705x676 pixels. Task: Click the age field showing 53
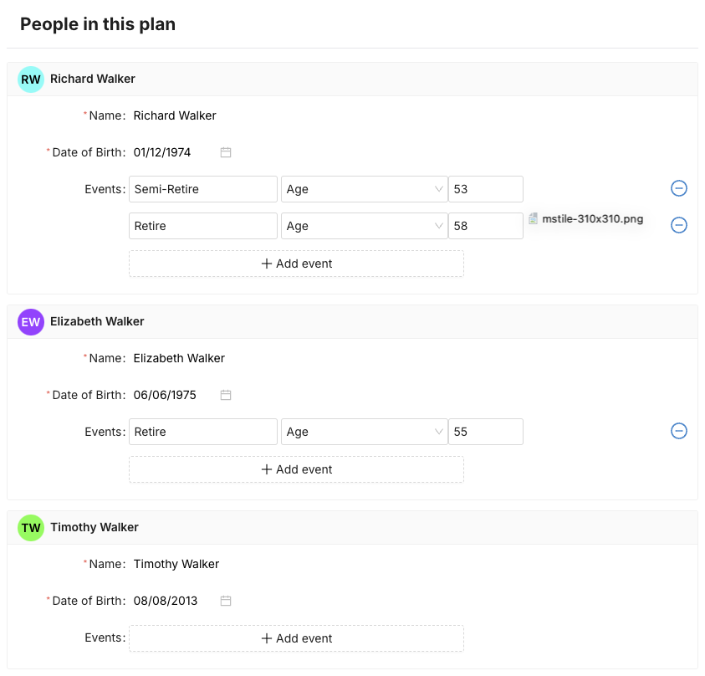pos(485,189)
